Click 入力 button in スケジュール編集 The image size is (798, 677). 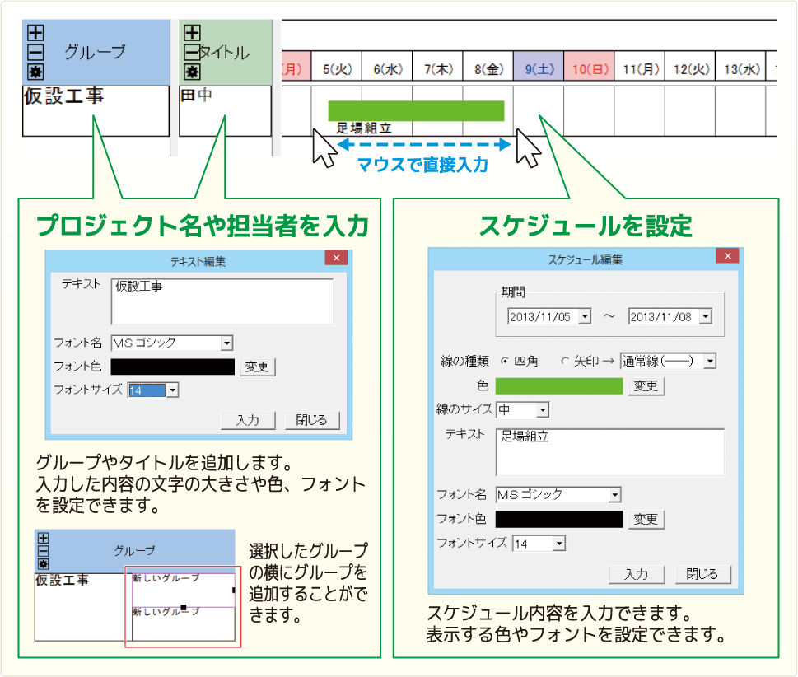[x=637, y=575]
